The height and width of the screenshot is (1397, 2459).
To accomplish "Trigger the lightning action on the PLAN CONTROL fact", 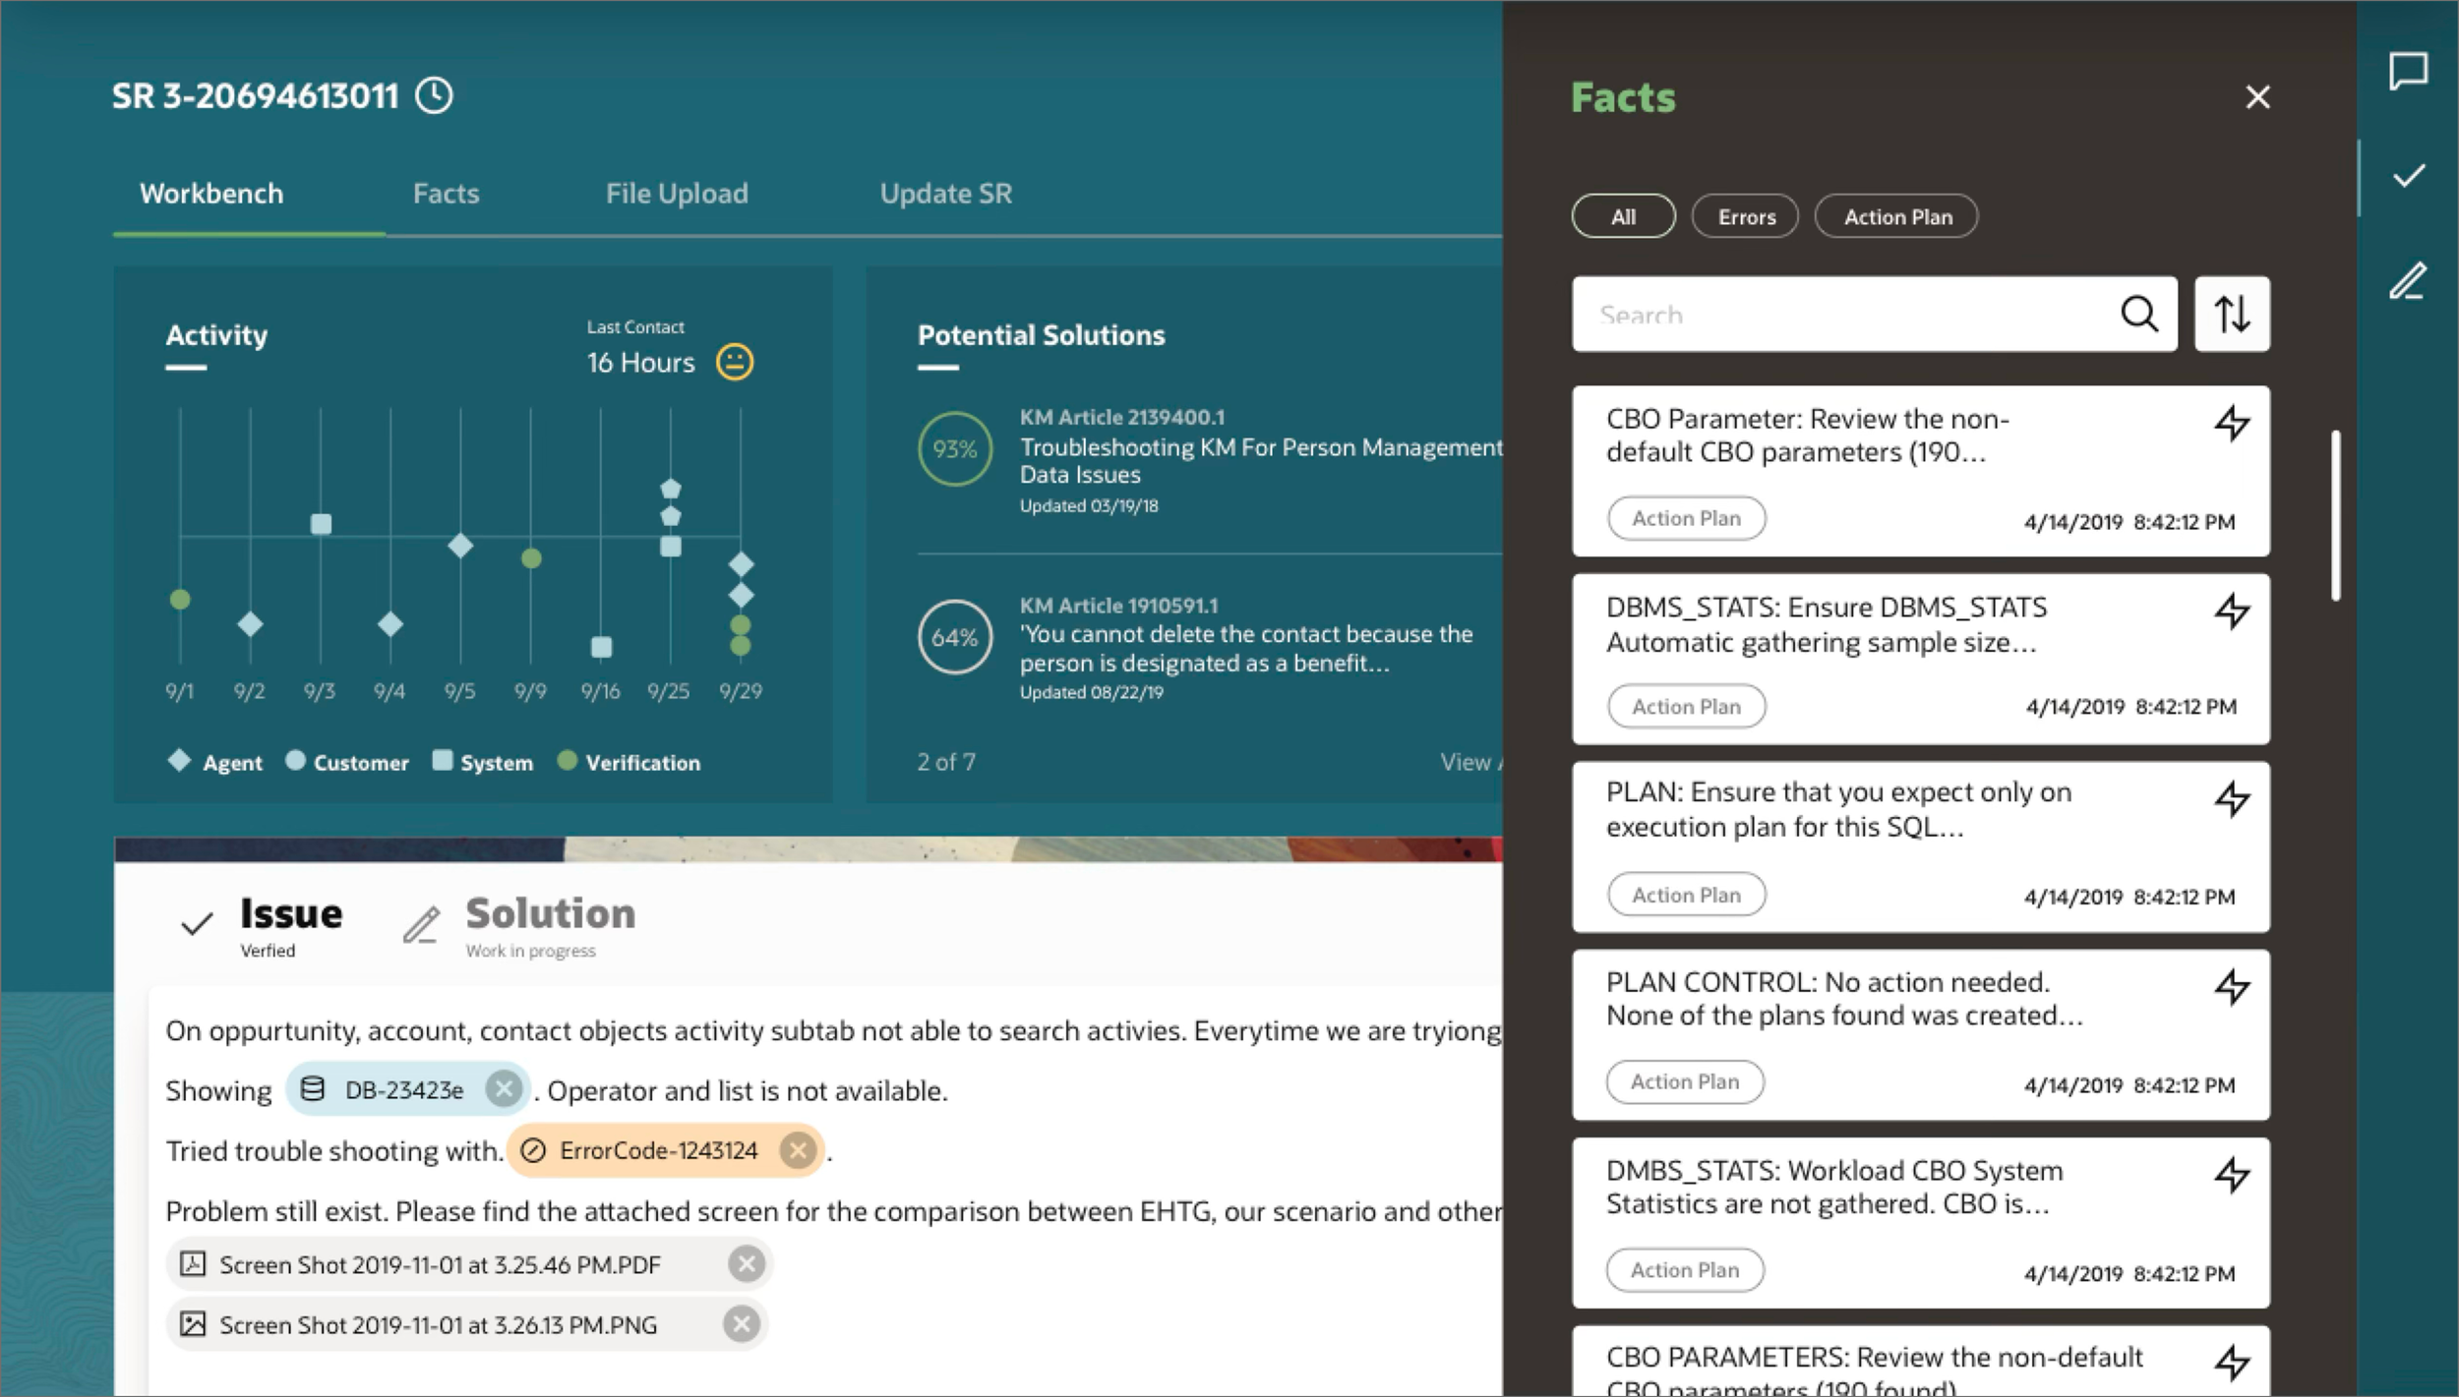I will [2234, 986].
